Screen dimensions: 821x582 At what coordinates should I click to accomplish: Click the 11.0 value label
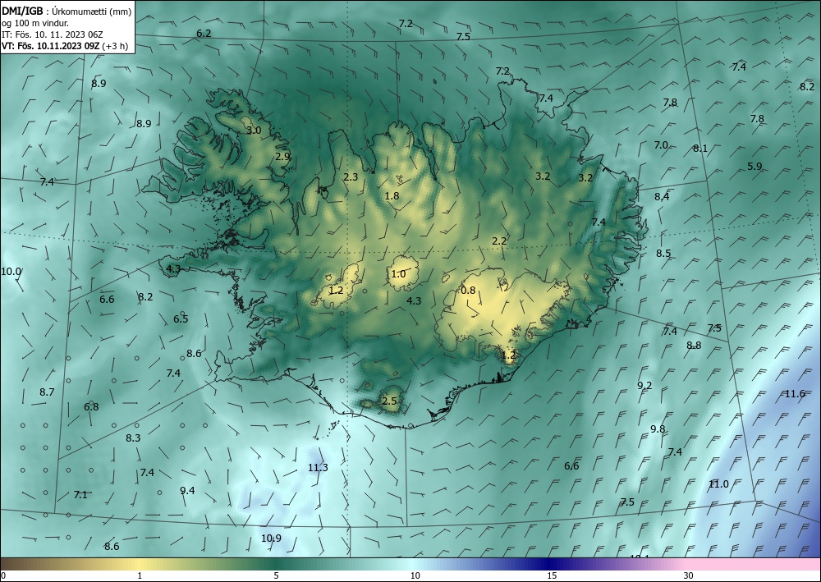coord(718,484)
